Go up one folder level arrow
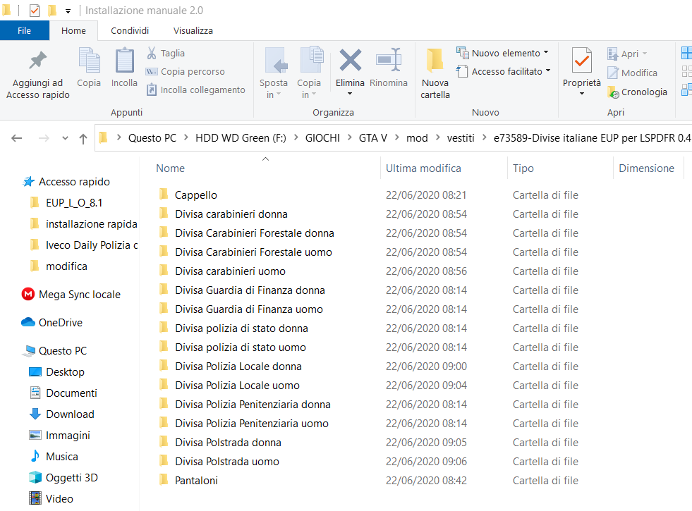The height and width of the screenshot is (511, 692). point(83,139)
